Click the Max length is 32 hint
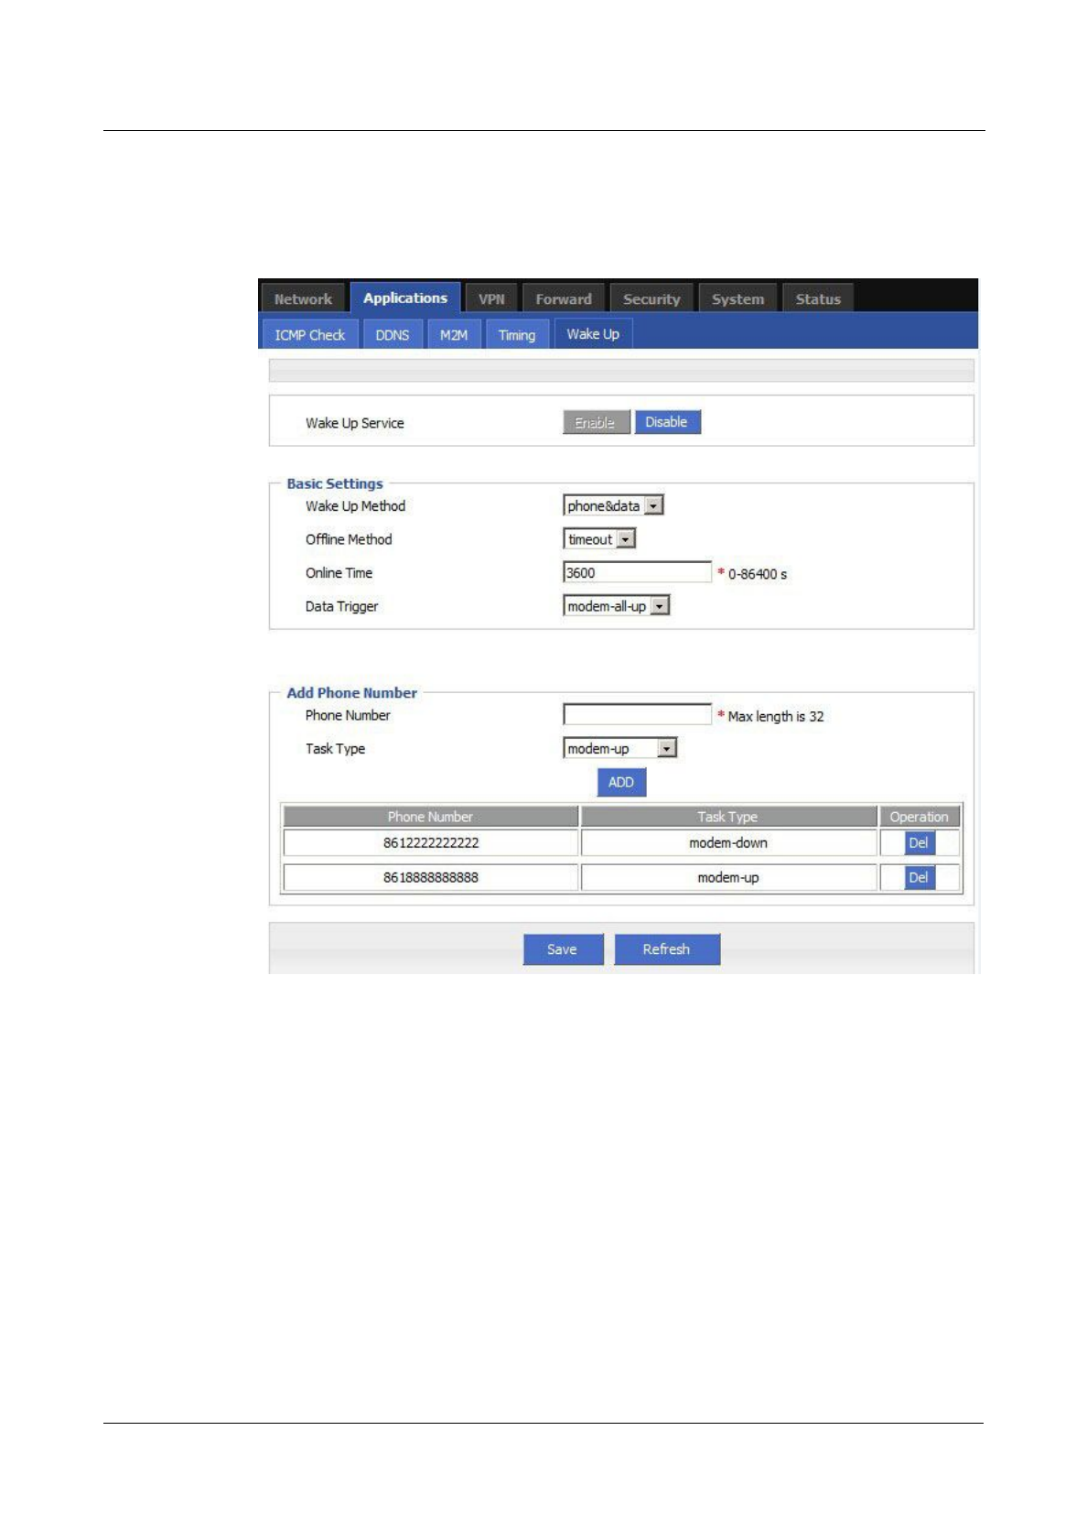 (x=776, y=716)
